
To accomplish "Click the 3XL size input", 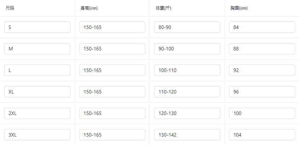I will [37, 135].
